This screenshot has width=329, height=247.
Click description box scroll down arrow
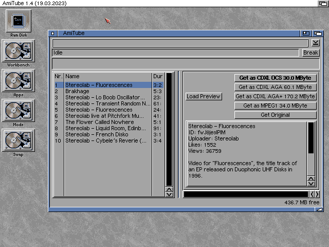point(311,184)
